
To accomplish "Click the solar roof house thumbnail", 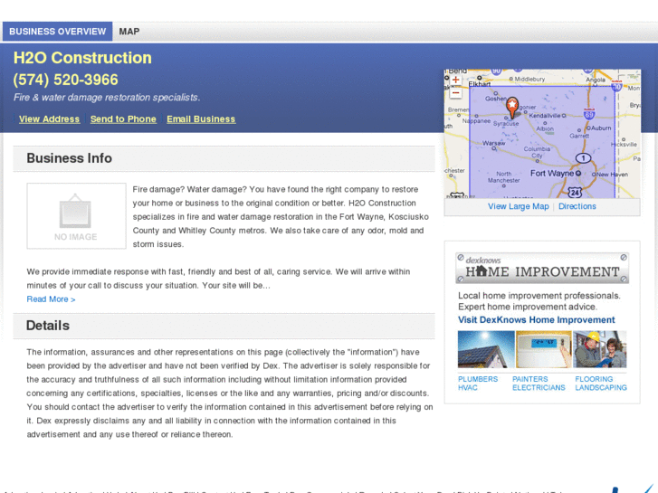I will click(x=486, y=349).
